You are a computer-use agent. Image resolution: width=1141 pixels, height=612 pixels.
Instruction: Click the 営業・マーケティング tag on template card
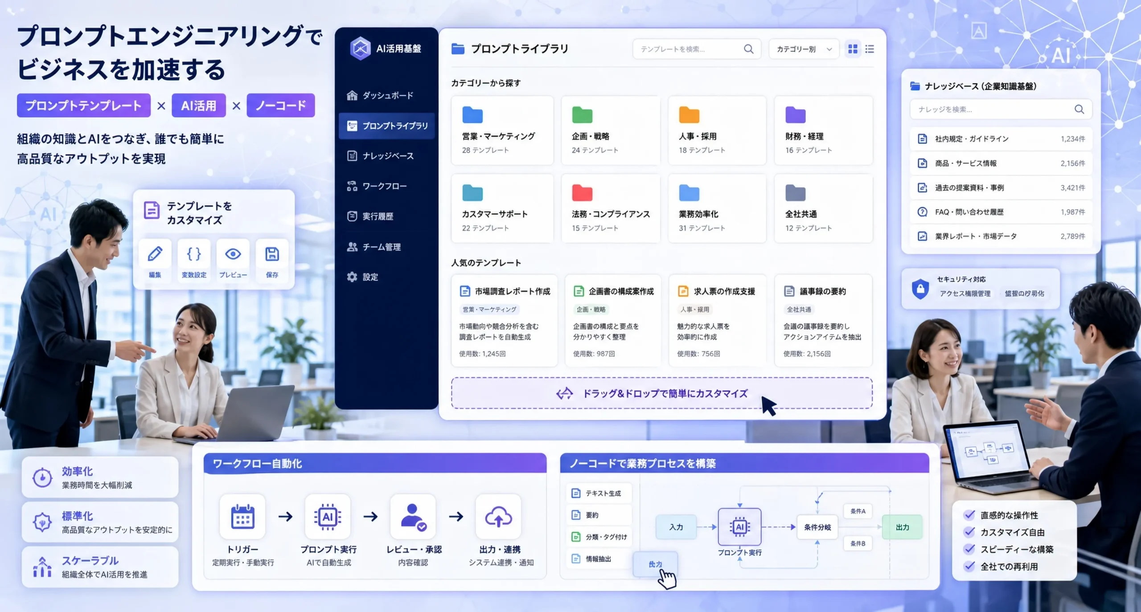489,310
